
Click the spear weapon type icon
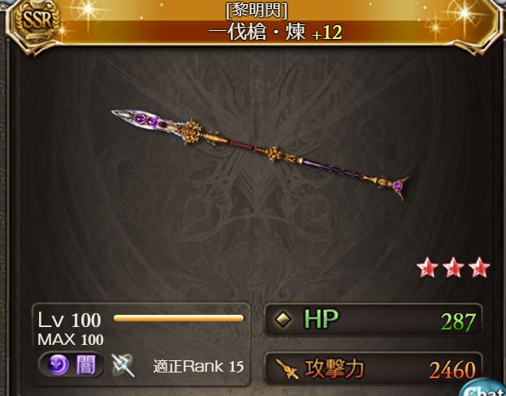[123, 365]
